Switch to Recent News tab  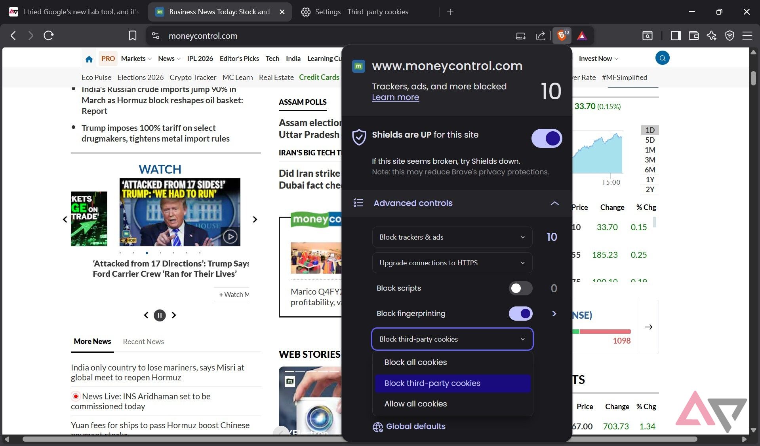[143, 341]
